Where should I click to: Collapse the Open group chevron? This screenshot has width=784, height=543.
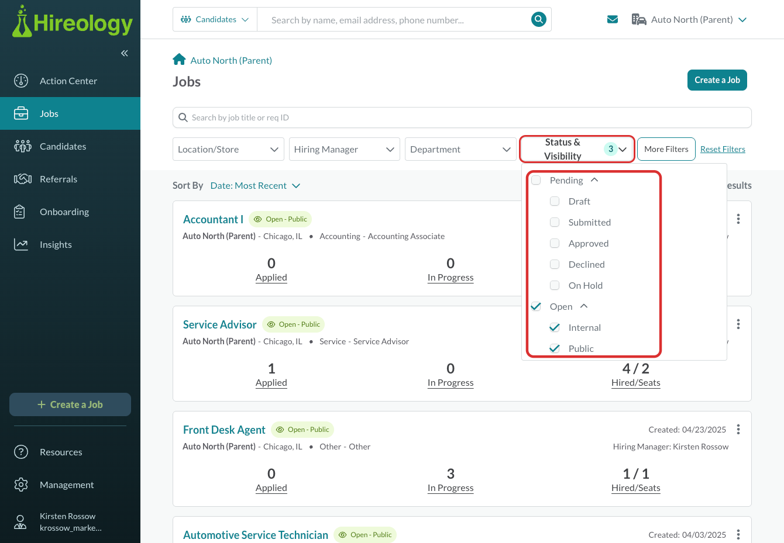click(584, 306)
